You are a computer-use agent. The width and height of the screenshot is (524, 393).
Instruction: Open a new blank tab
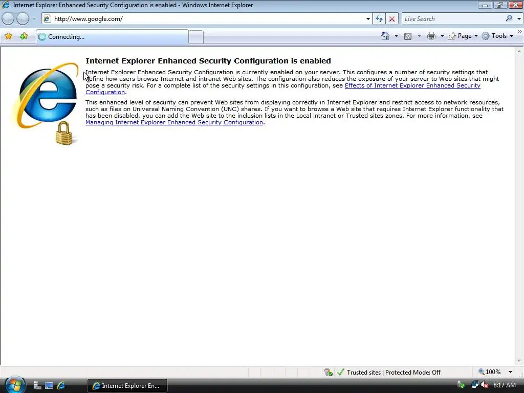tap(196, 37)
